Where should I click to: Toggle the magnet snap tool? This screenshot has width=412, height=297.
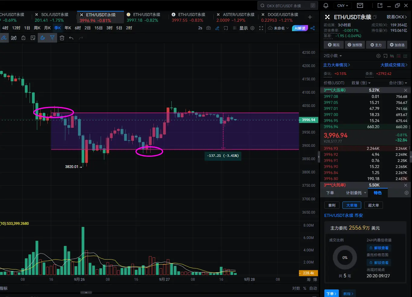point(43,38)
